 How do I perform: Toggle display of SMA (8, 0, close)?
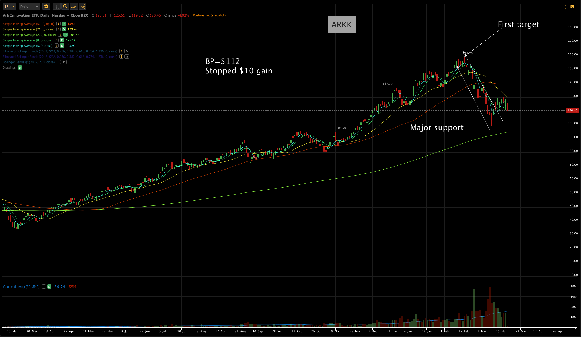(62, 40)
